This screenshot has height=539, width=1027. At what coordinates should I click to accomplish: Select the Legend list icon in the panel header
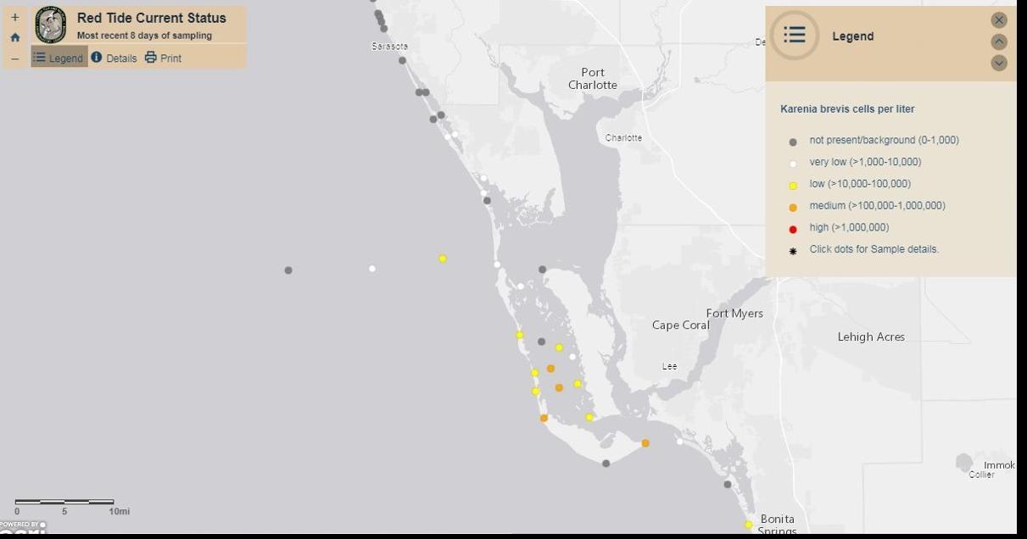[x=795, y=36]
